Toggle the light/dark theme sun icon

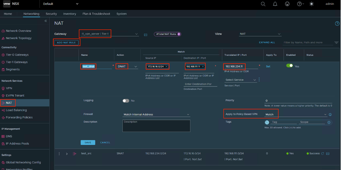311,4
